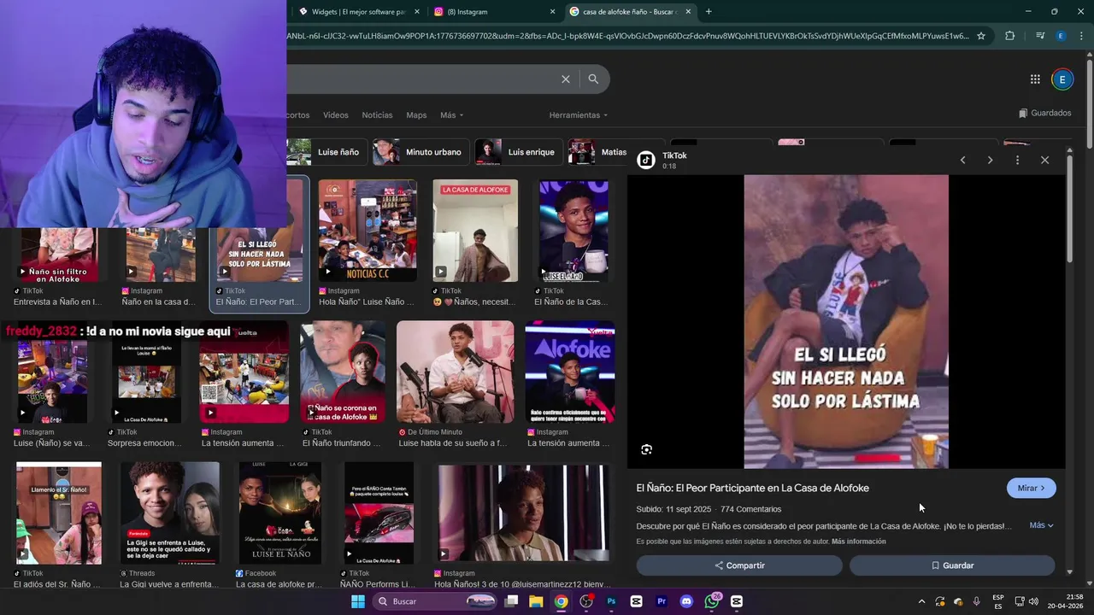Click the microphone tray icon

coord(977,601)
